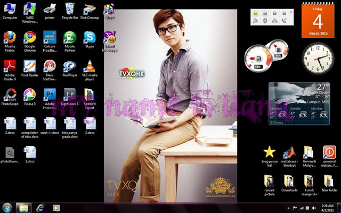Click the orange calendar gadget
This screenshot has width=341, height=213.
(318, 21)
